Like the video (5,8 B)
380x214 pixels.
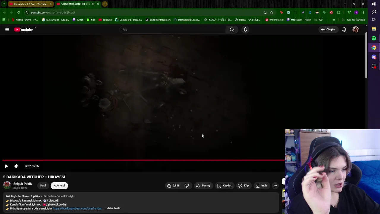(x=173, y=185)
